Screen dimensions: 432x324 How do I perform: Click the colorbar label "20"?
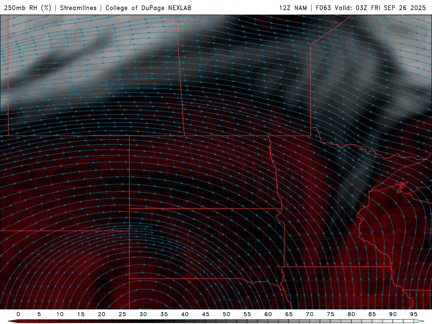click(x=102, y=314)
